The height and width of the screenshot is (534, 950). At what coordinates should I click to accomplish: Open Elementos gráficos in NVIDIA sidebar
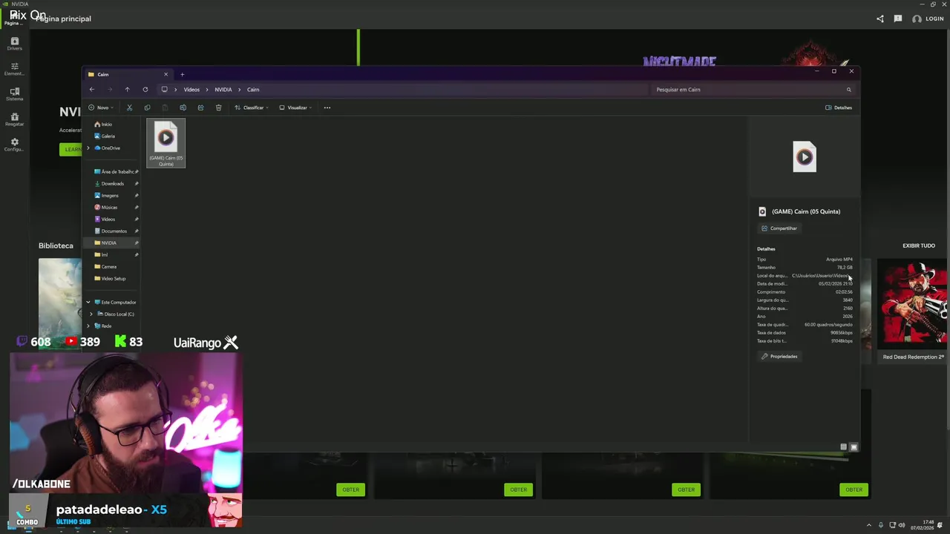tap(14, 69)
